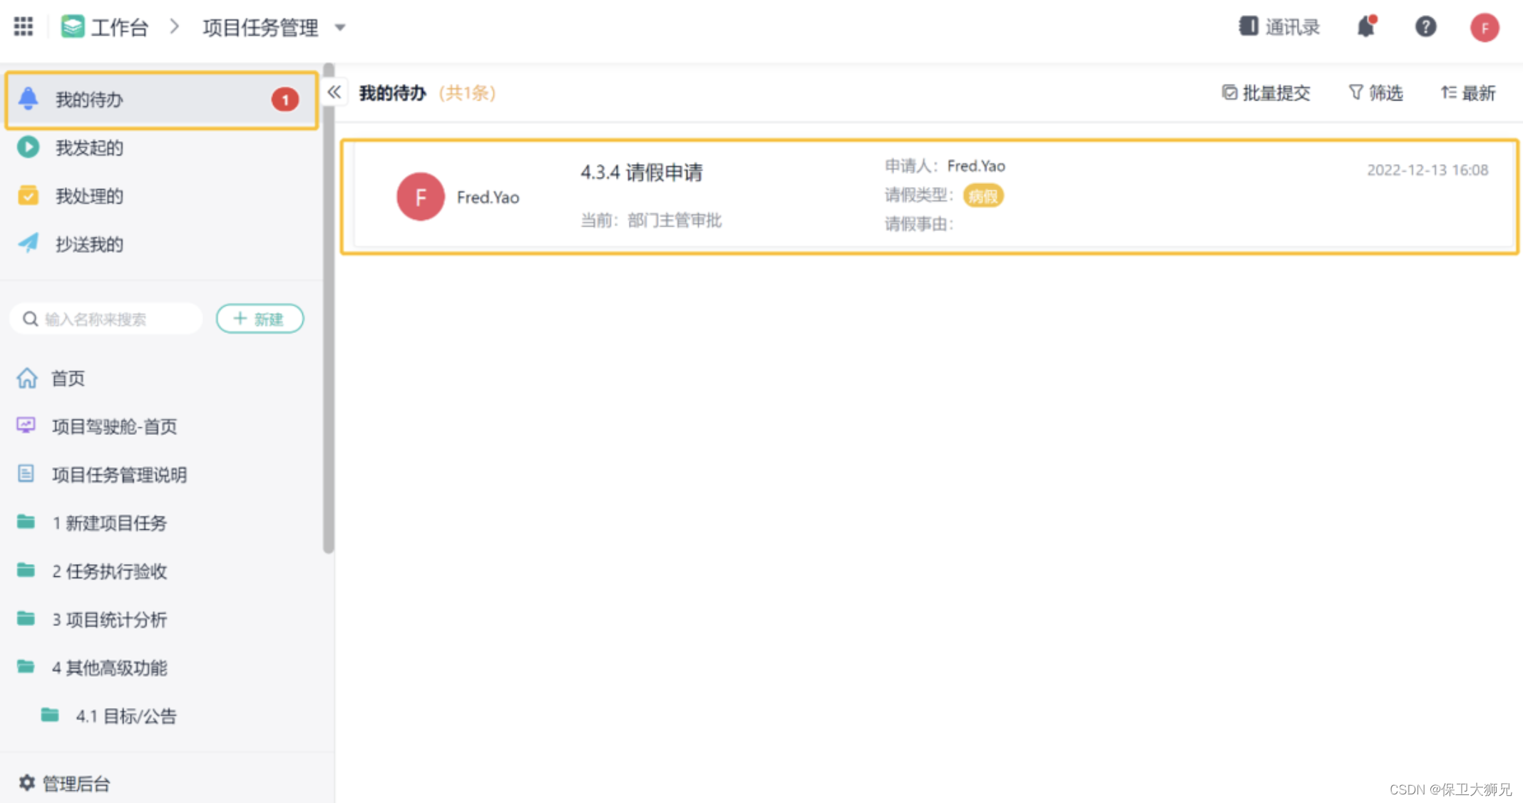Open the 项目任务管理 dropdown arrow
The image size is (1523, 803).
pyautogui.click(x=341, y=28)
